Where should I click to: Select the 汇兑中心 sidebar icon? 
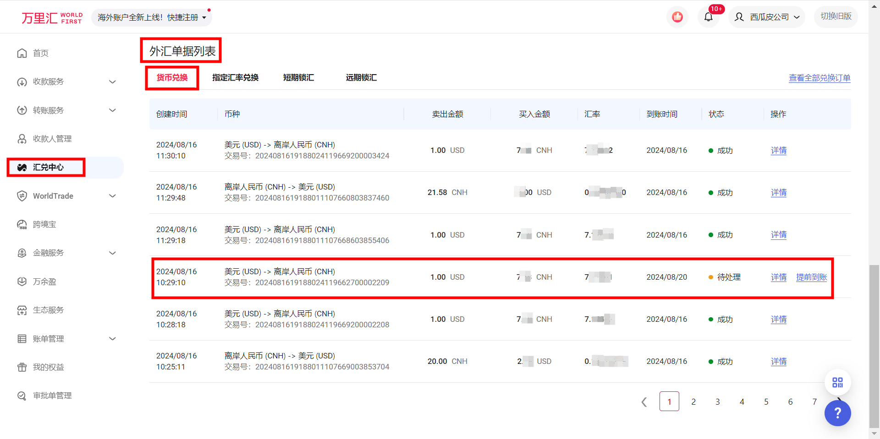coord(22,167)
